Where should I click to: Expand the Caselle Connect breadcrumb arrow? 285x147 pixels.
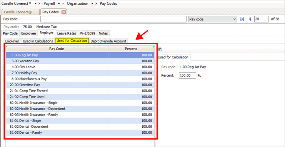[x=35, y=4]
